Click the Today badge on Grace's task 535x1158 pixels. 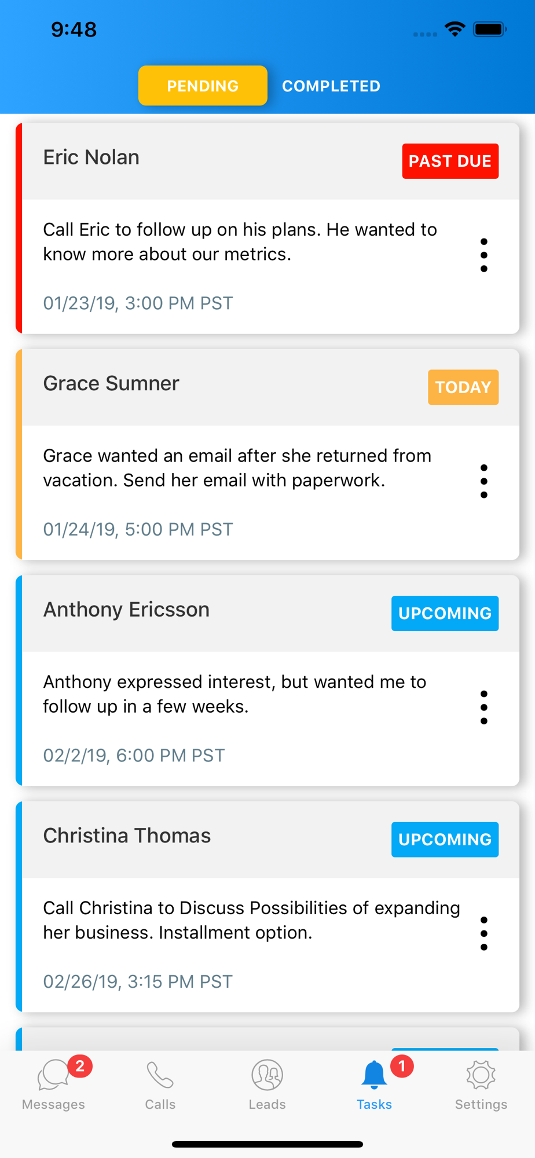[463, 387]
